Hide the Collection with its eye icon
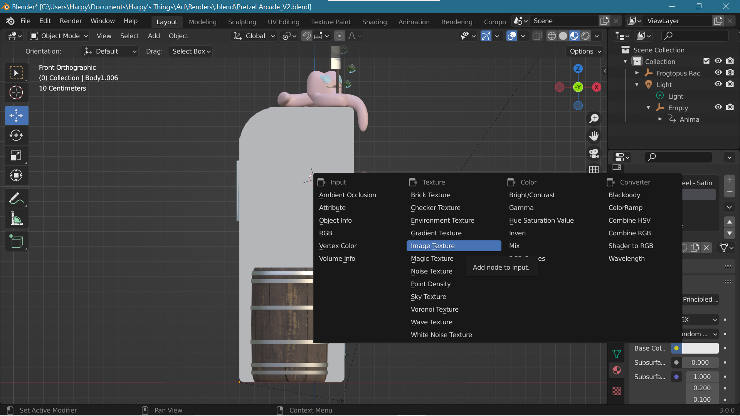Screen dimensions: 740x416 pos(718,61)
